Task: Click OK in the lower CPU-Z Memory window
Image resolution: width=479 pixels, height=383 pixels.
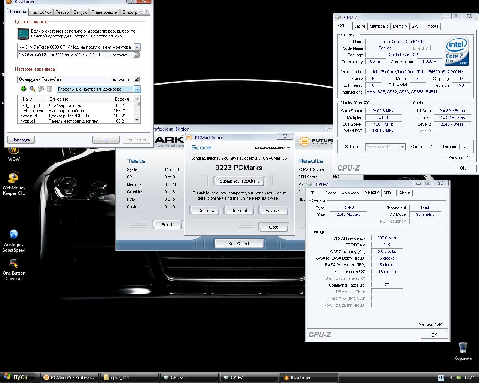Action: [434, 335]
